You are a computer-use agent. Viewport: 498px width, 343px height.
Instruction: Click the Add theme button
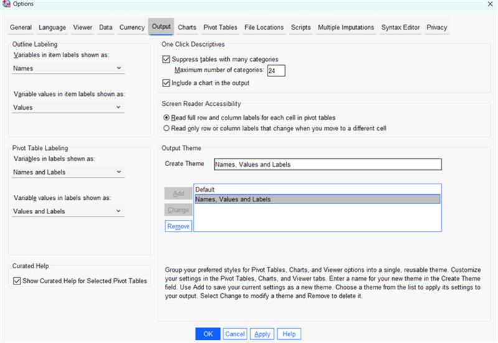(x=179, y=193)
